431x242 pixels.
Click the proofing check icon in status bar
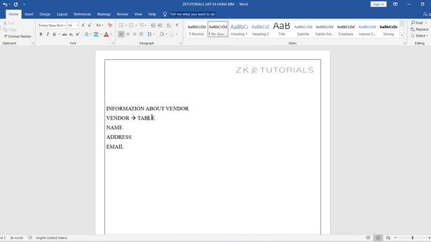pos(30,237)
